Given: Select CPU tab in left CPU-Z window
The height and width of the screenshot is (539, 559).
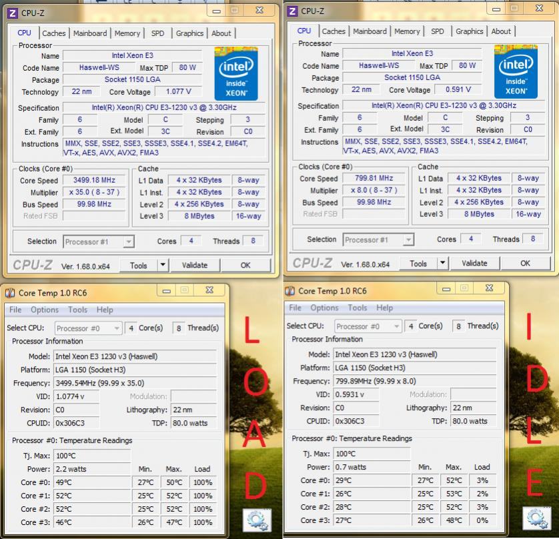Looking at the screenshot, I should coord(24,33).
